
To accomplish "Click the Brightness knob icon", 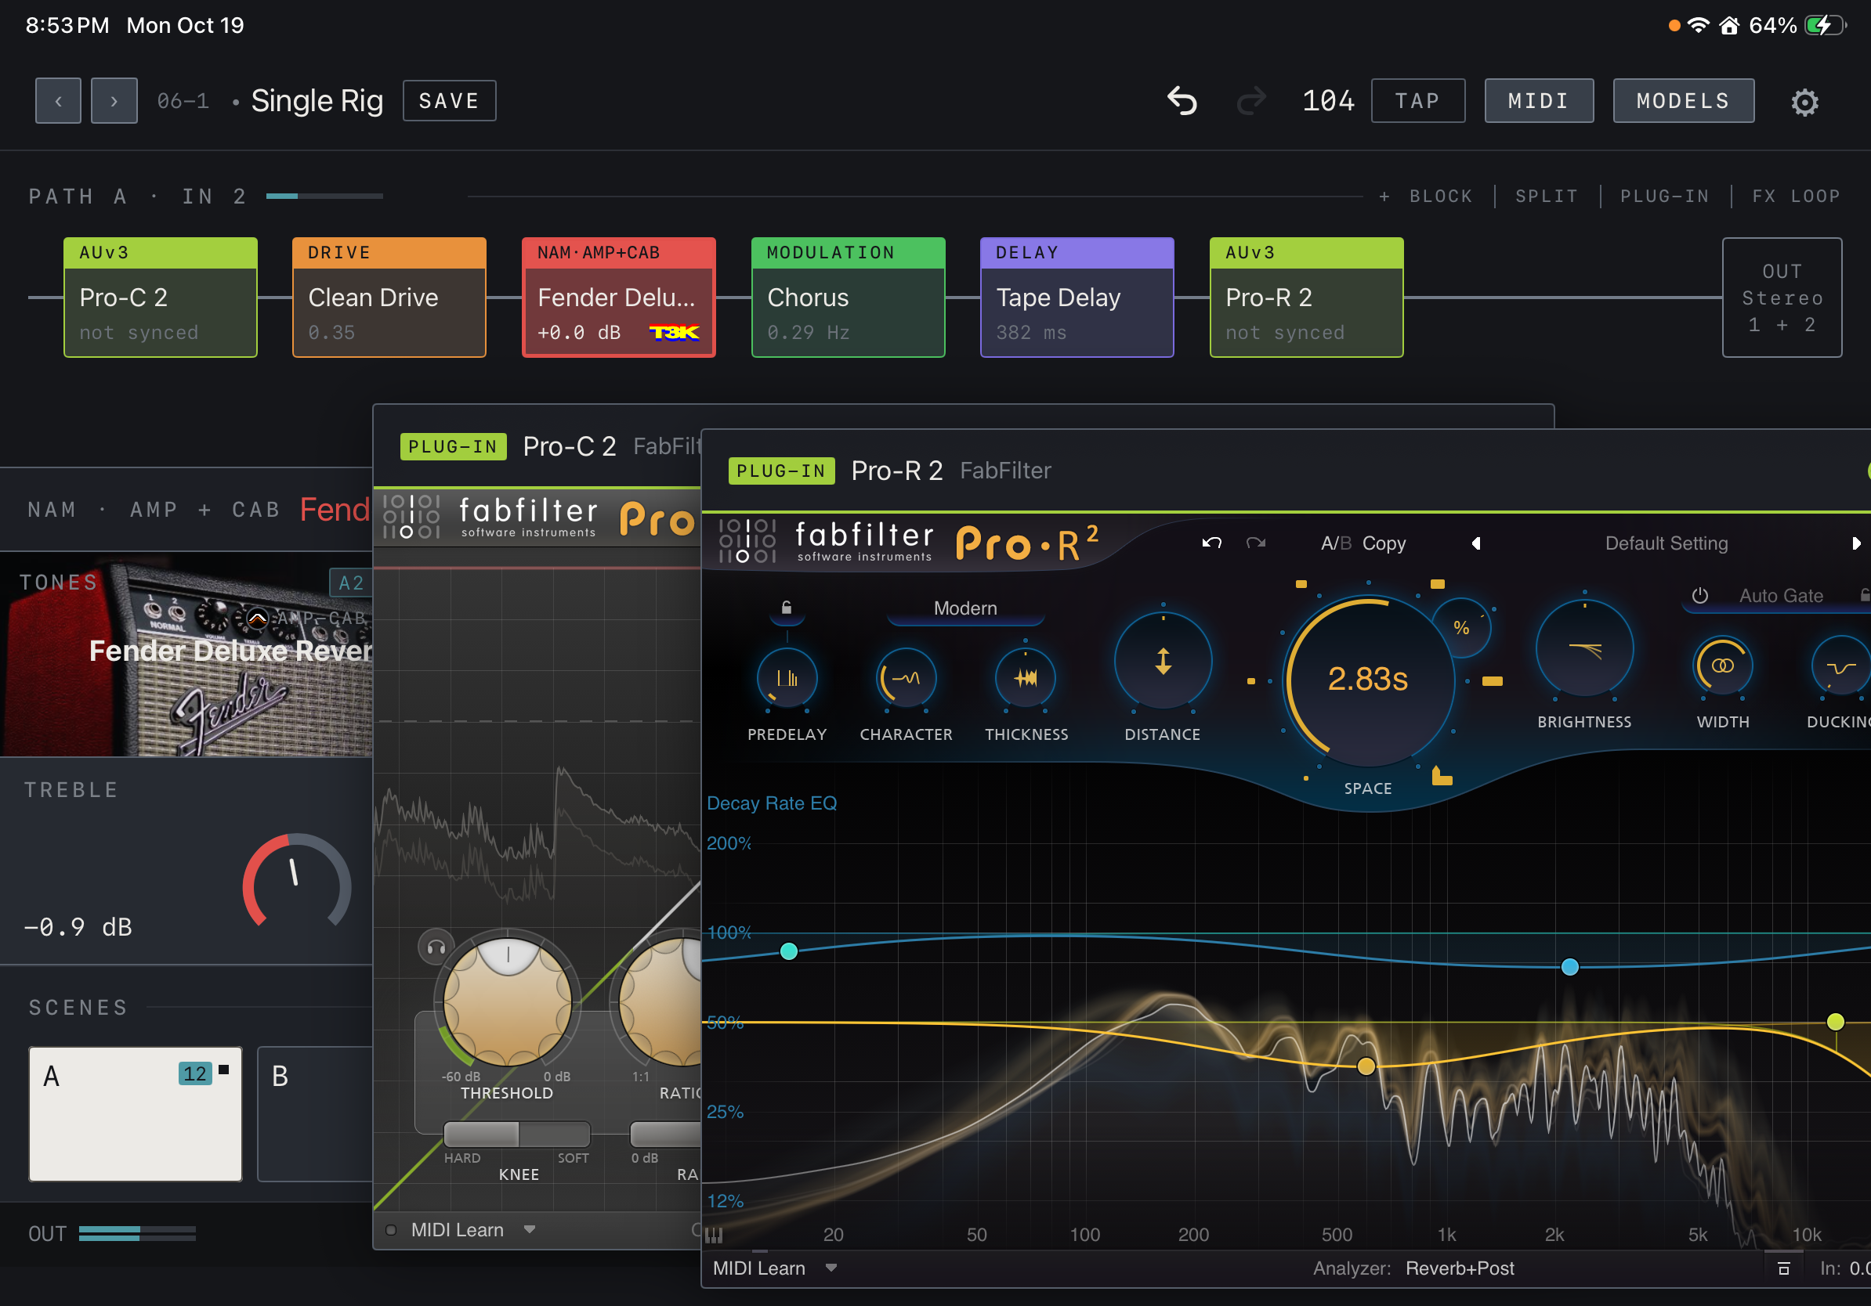I will point(1584,650).
